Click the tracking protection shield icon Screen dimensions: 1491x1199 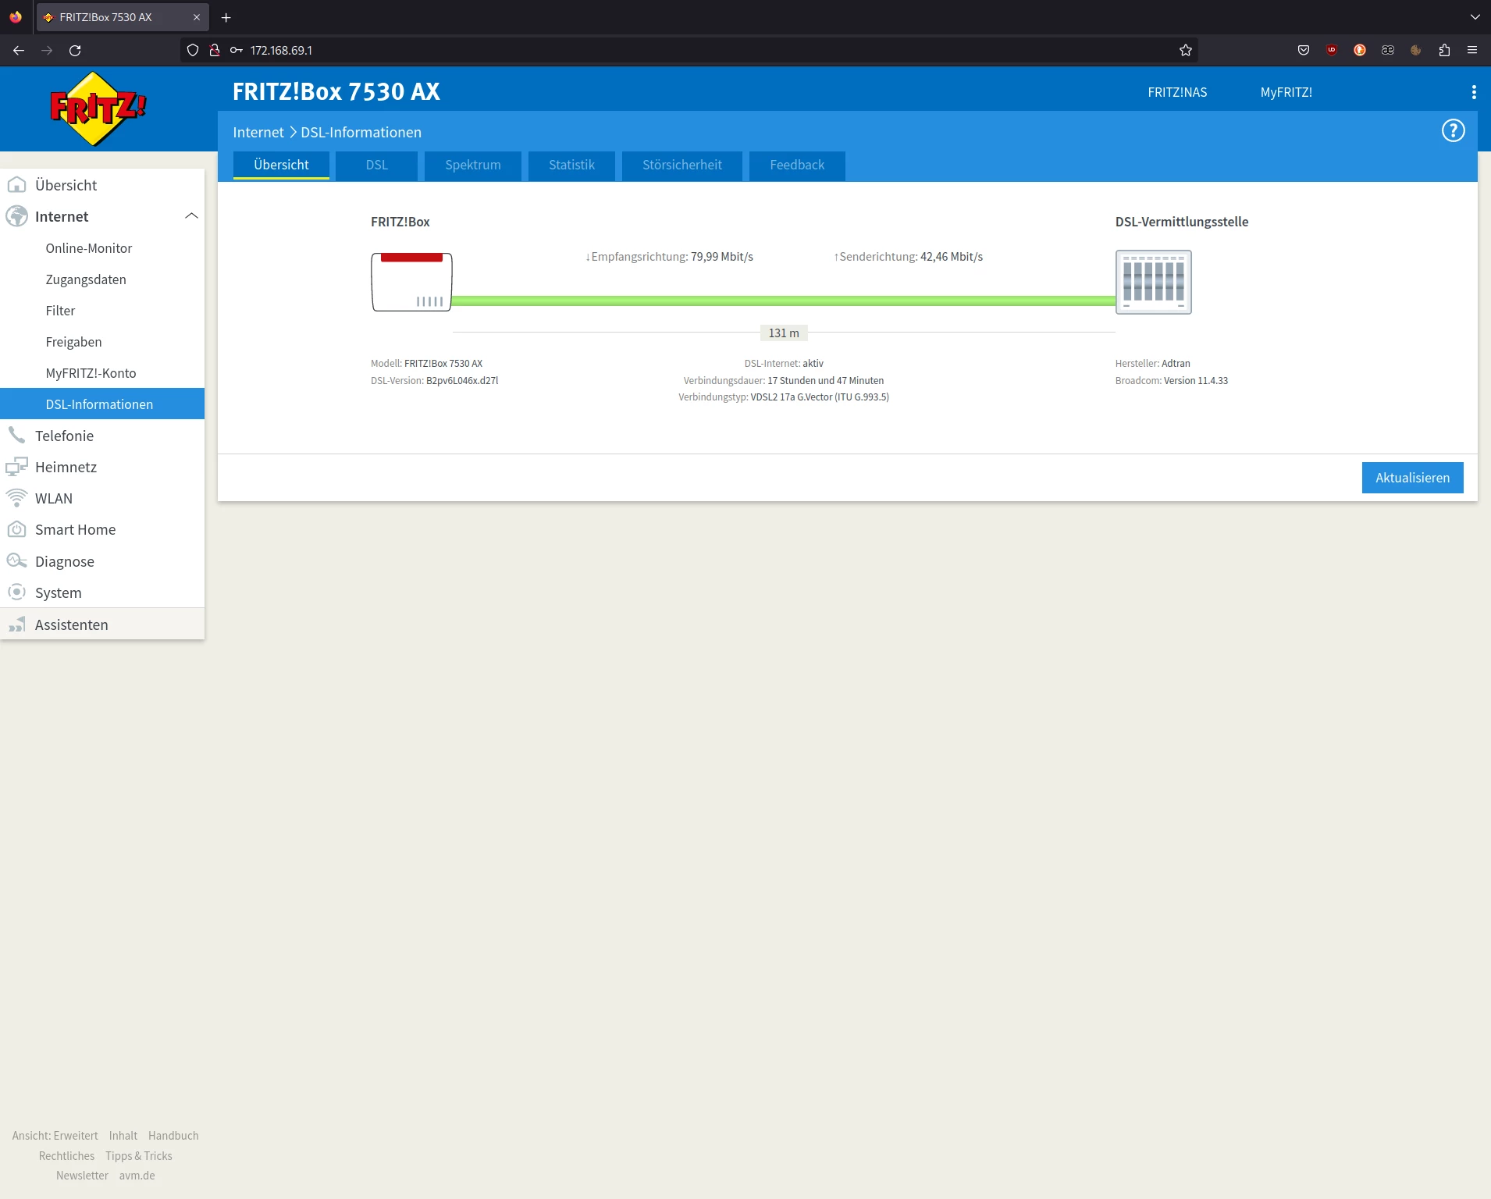[193, 50]
